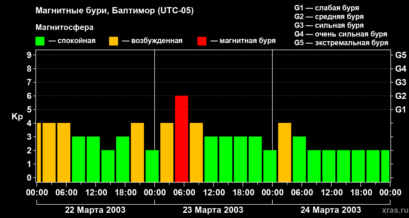Click the G1 label on right axis

(x=401, y=110)
